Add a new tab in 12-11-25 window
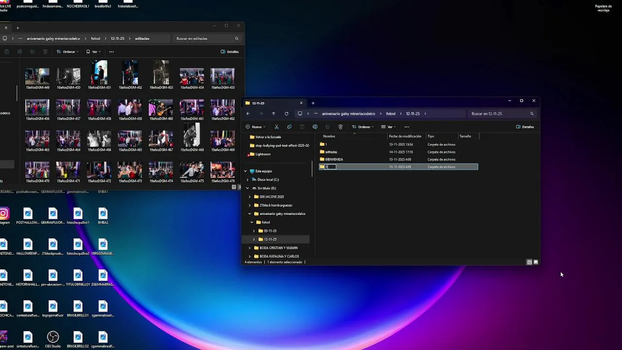This screenshot has width=622, height=350. [313, 103]
